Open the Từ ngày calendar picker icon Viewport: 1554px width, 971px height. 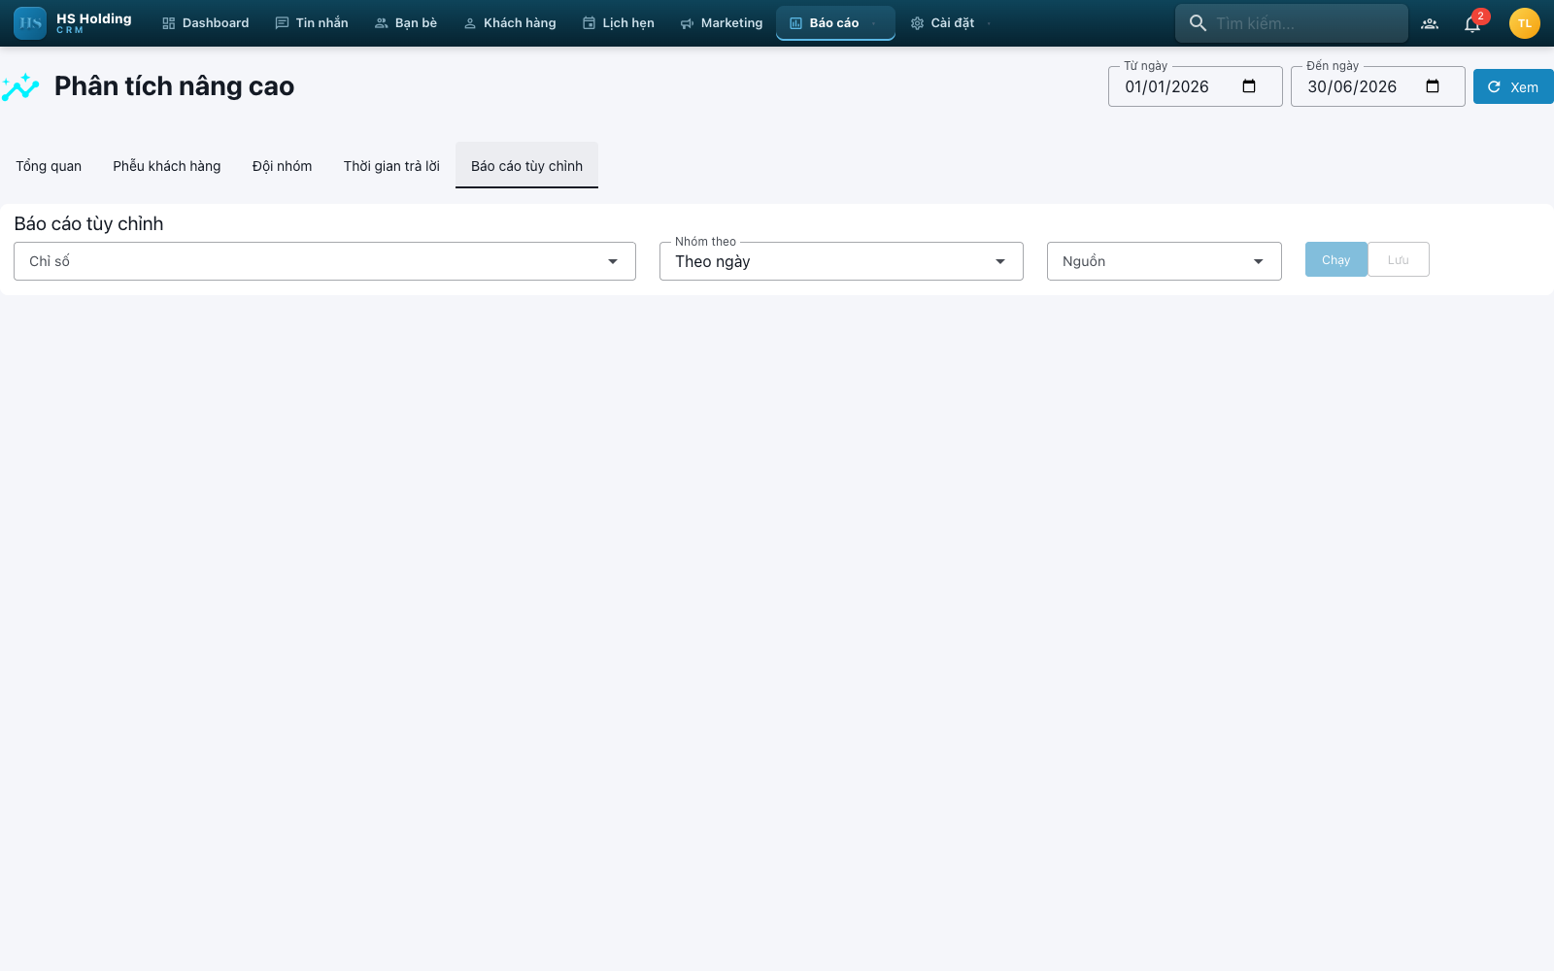point(1249,86)
